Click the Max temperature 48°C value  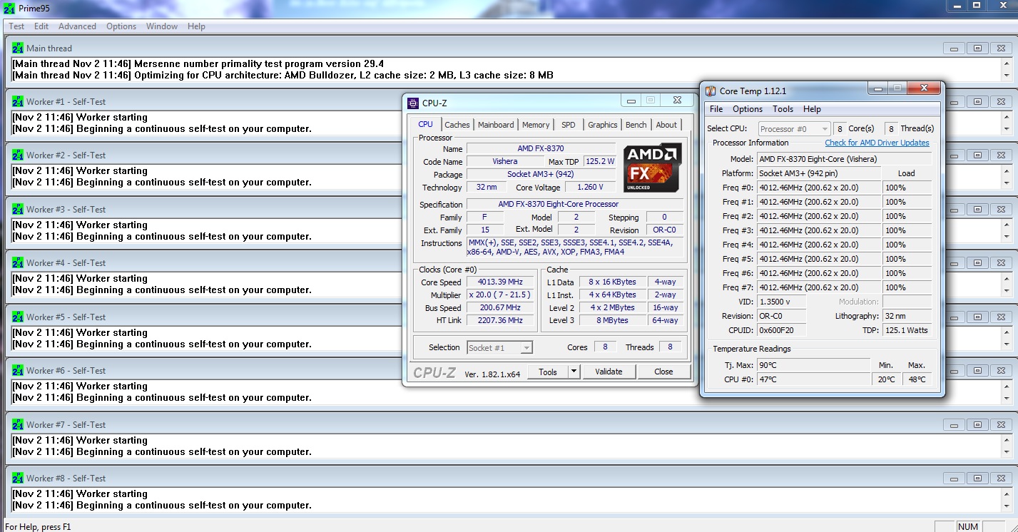[917, 379]
